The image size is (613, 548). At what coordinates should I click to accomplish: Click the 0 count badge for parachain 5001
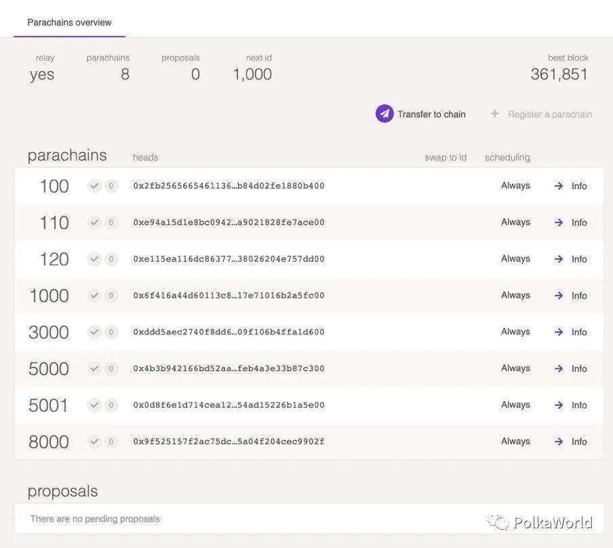[111, 405]
